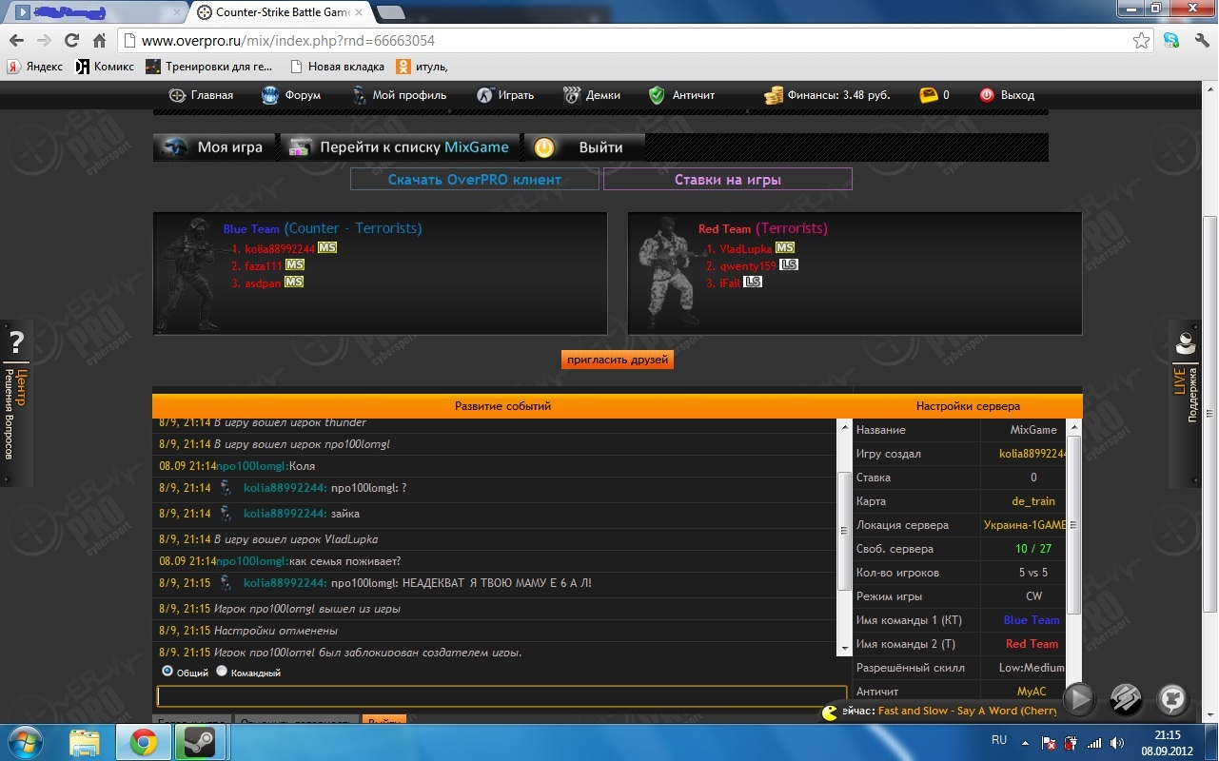Image resolution: width=1219 pixels, height=761 pixels.
Task: Open Перейти к списку MixGame tab
Action: click(400, 147)
